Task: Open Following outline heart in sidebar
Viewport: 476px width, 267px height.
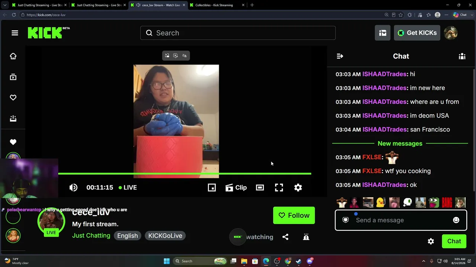Action: coord(13,98)
